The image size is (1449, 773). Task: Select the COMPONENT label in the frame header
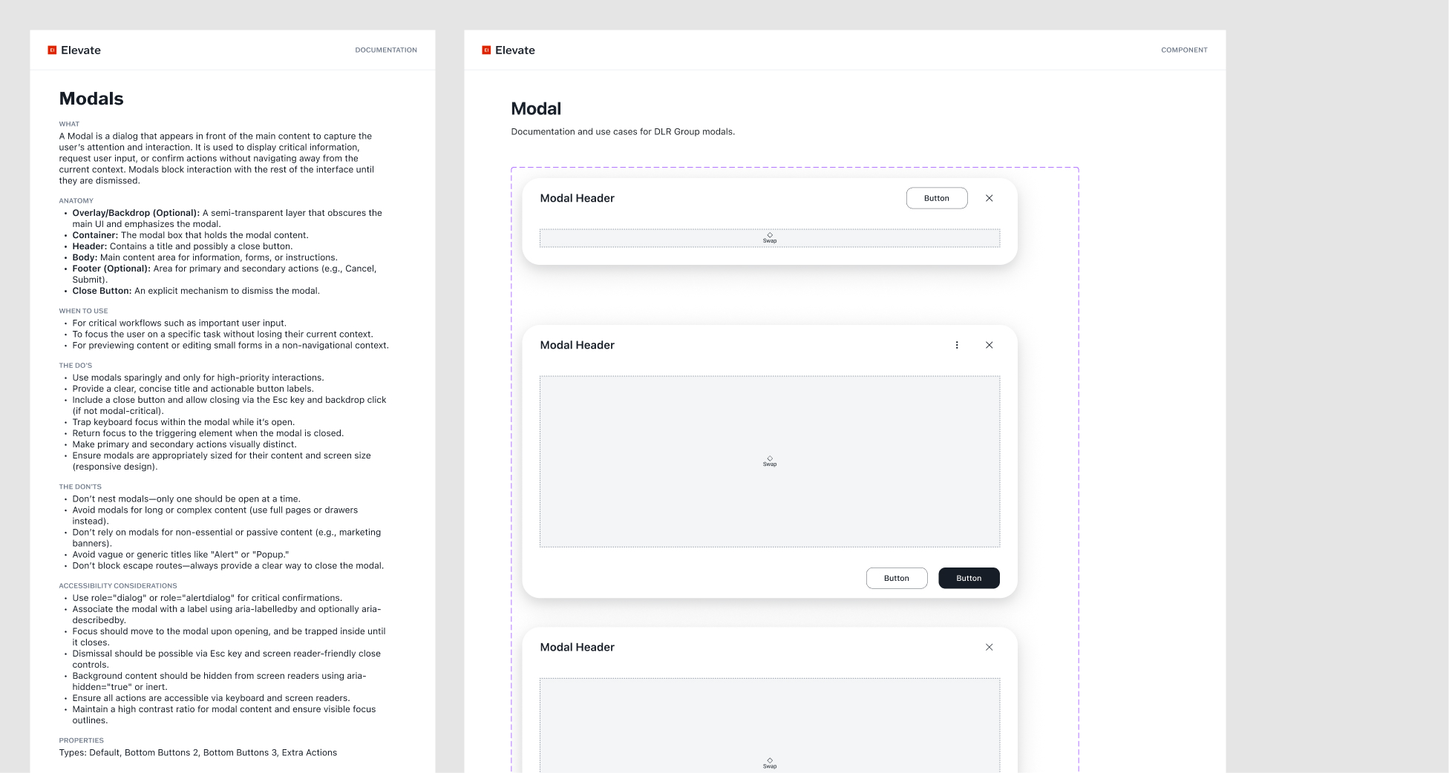click(1184, 50)
